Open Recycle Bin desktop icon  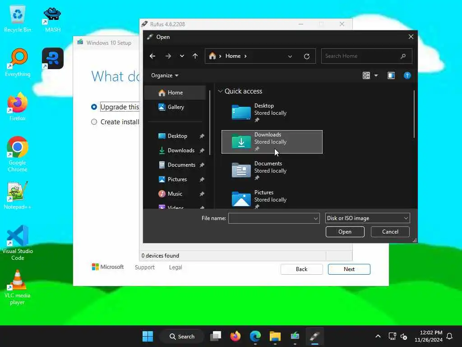(18, 19)
